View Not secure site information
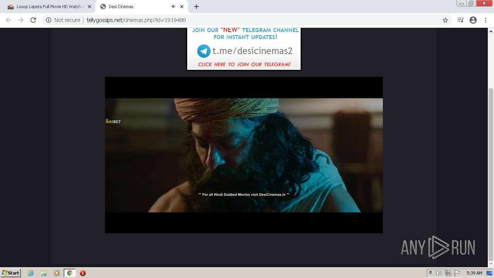 point(63,20)
